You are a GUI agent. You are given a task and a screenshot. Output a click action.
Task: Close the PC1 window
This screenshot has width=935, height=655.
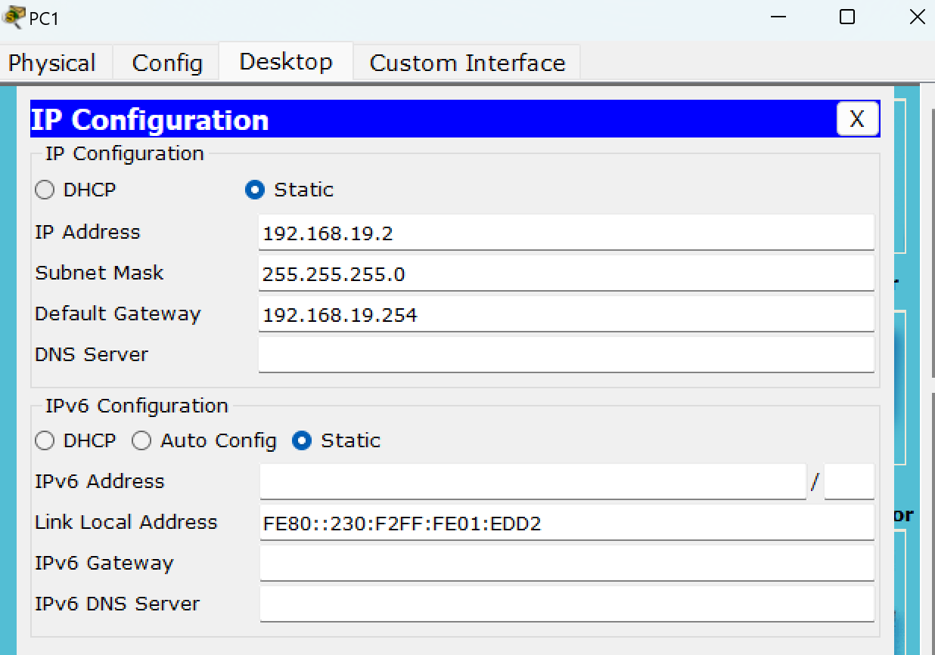point(917,17)
